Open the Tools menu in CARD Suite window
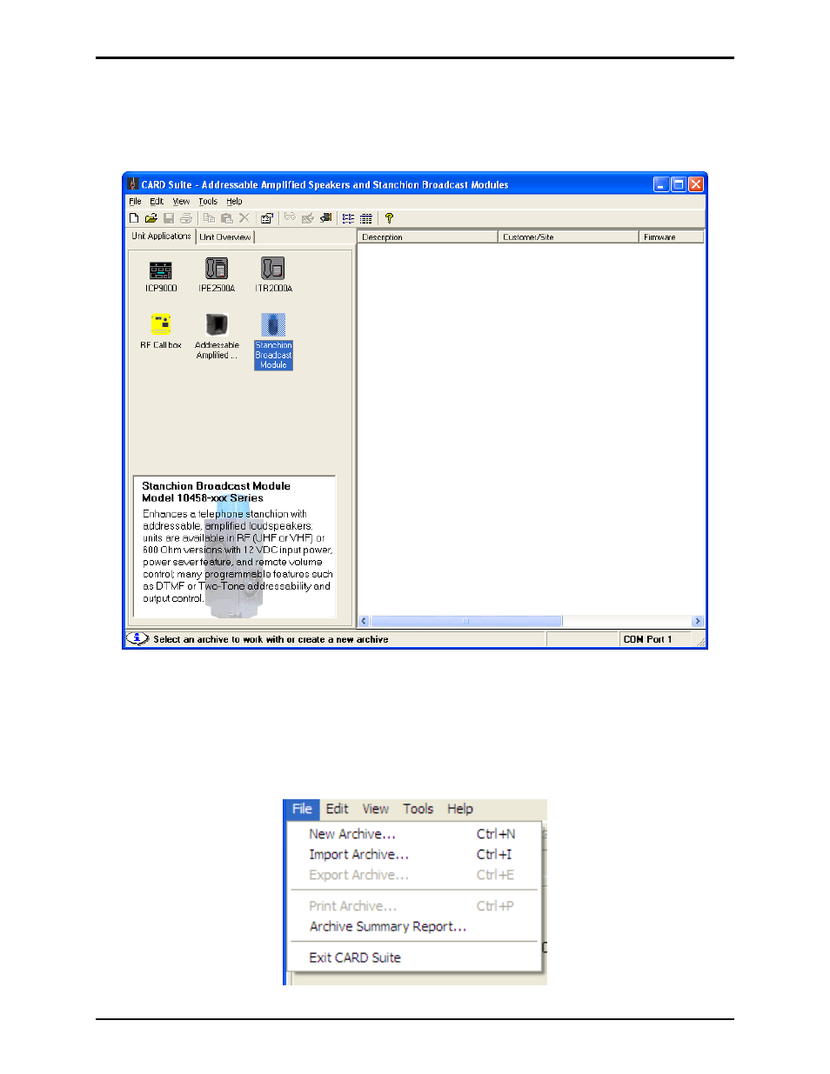This screenshot has width=830, height=1074. pos(208,201)
